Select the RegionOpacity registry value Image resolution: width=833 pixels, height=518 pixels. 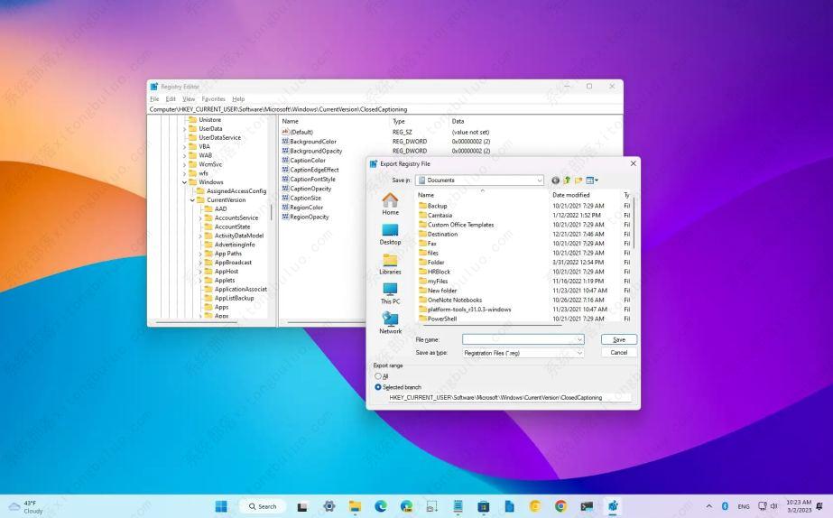[x=310, y=217]
